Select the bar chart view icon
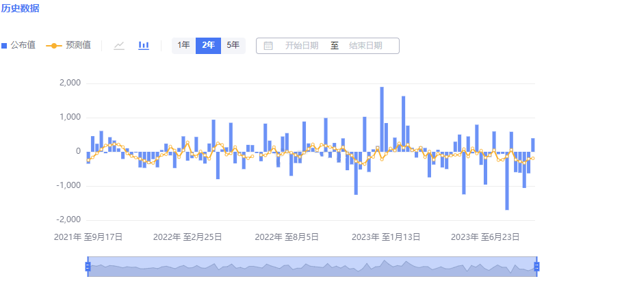This screenshot has height=281, width=622. (144, 46)
